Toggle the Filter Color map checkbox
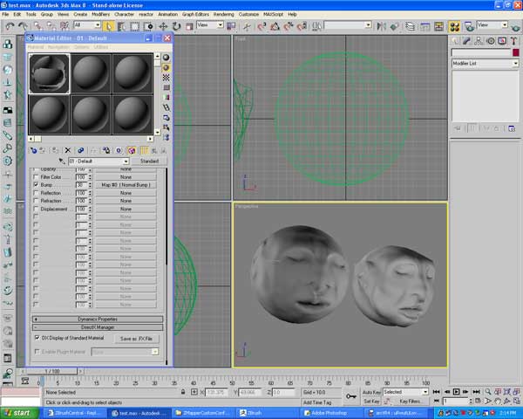 click(36, 176)
